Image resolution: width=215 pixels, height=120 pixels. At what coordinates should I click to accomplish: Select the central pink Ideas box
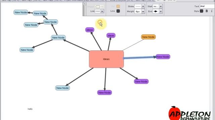tap(106, 59)
